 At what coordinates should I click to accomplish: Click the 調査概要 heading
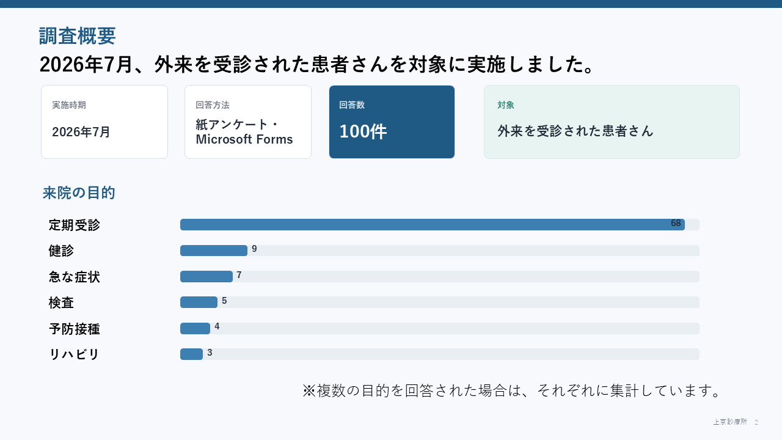(x=78, y=37)
